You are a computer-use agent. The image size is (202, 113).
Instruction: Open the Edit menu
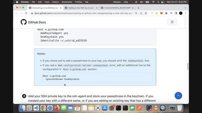(40, 2)
